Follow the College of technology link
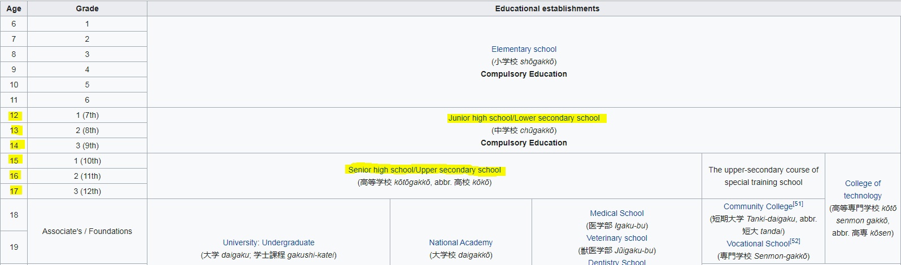 click(863, 189)
